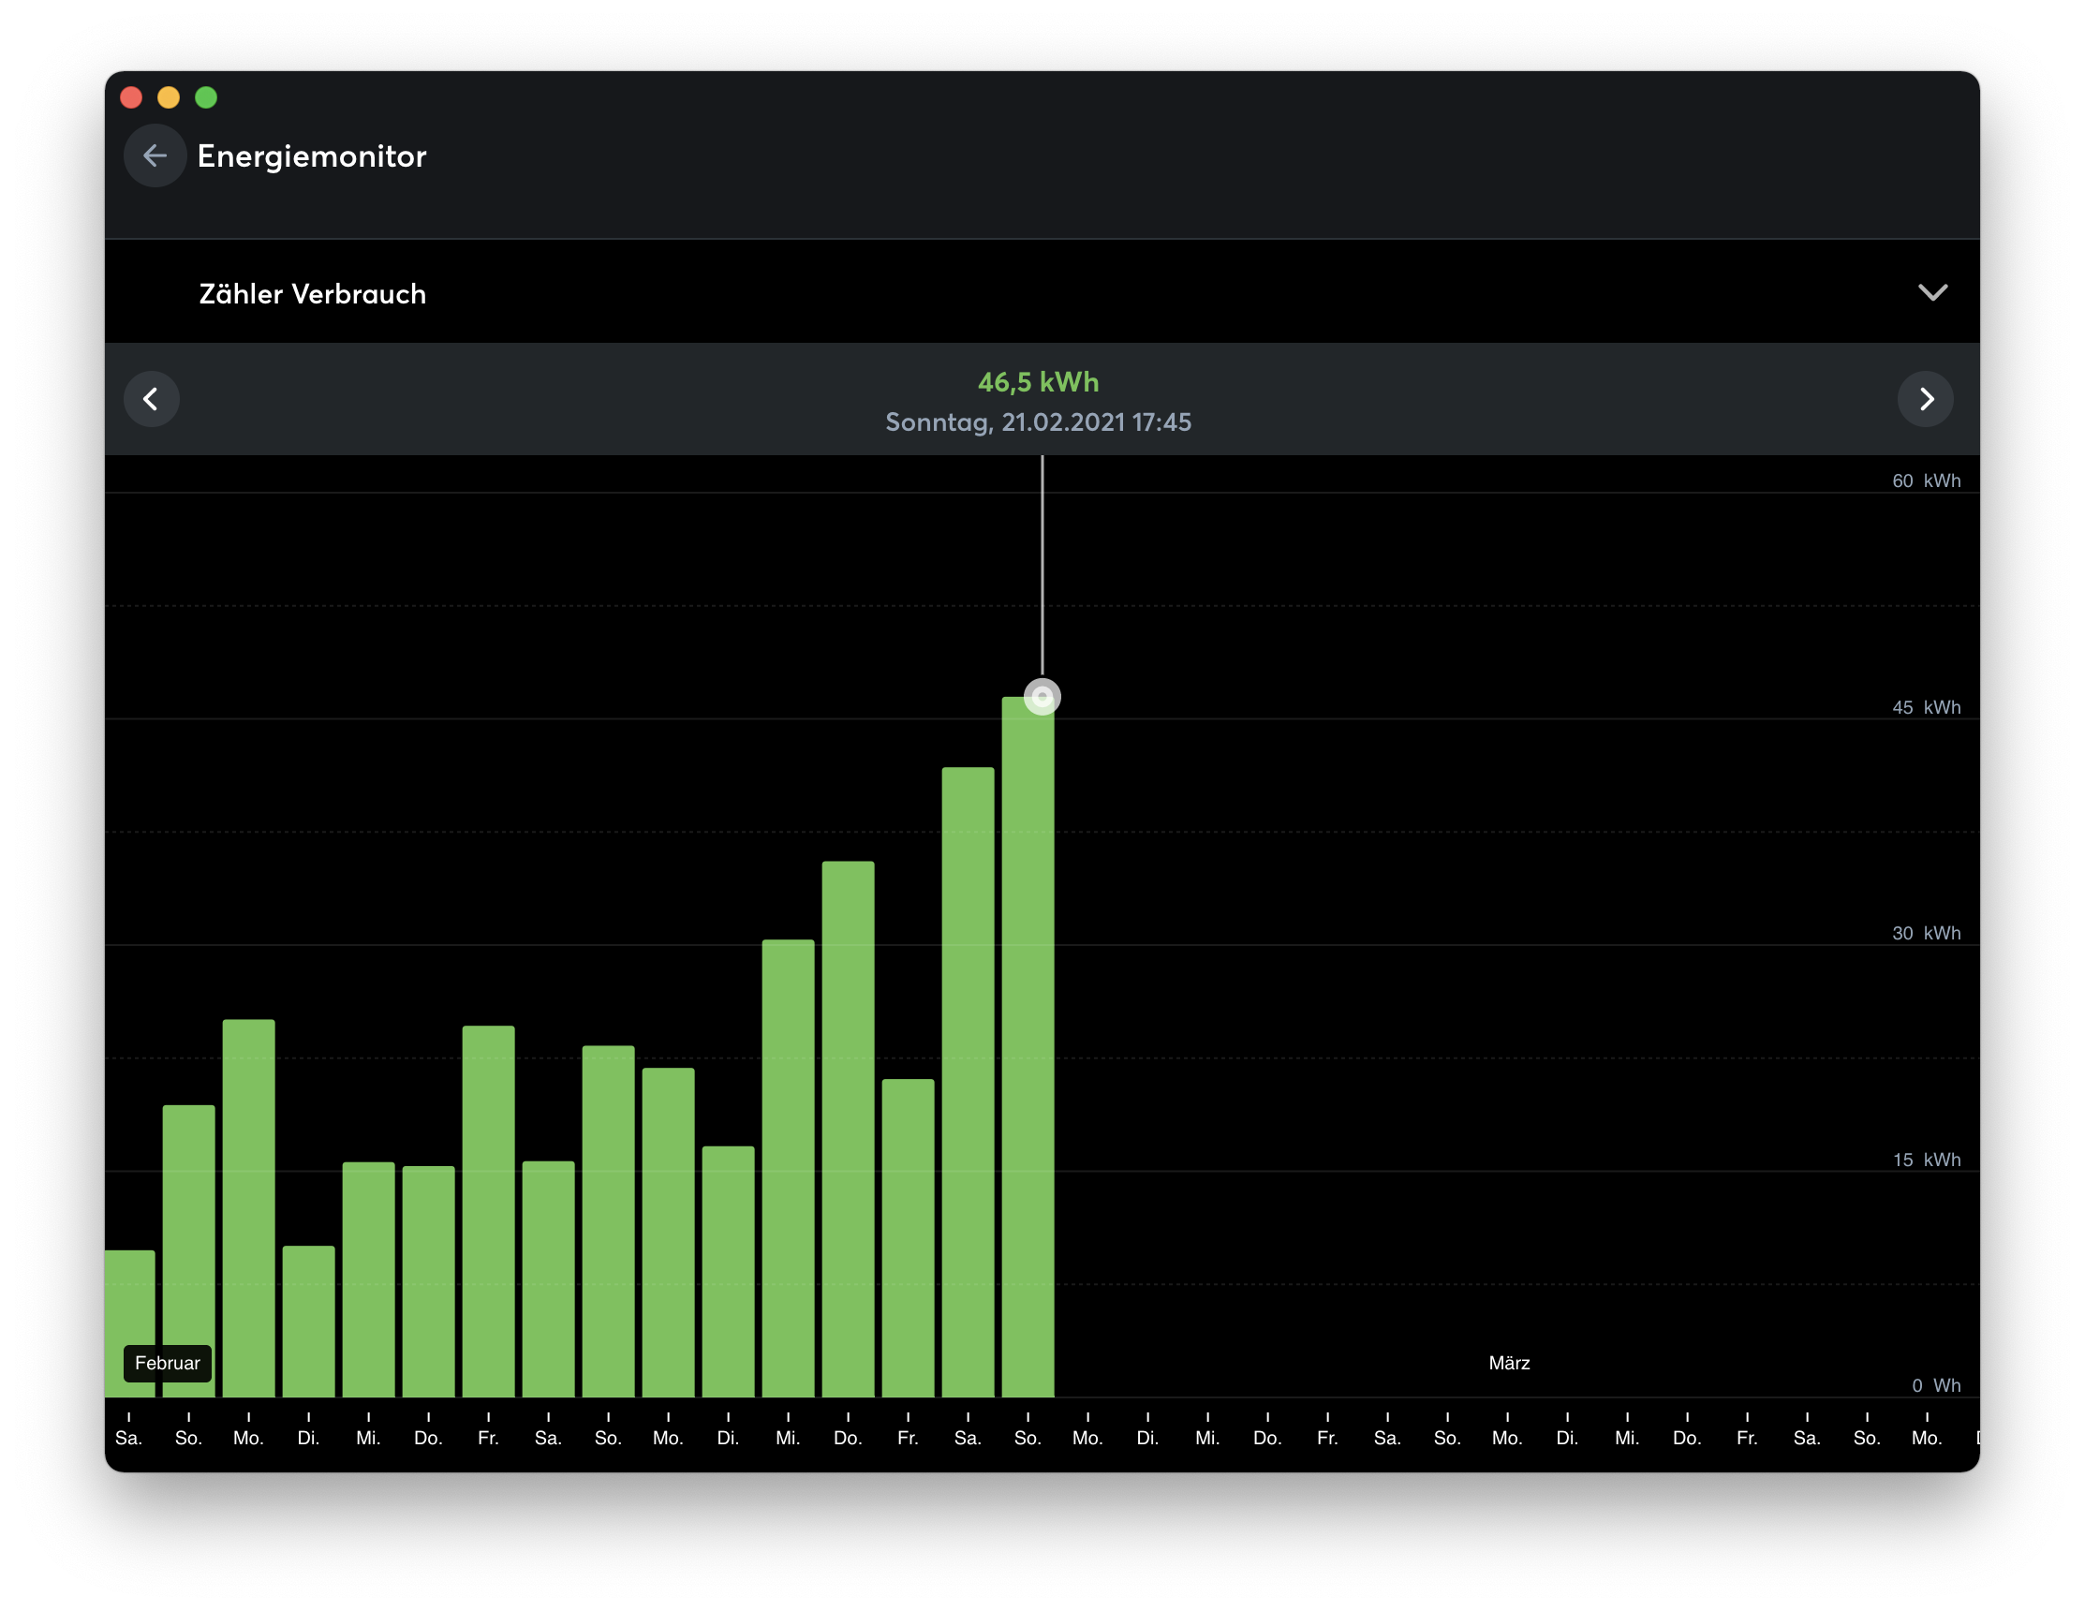The height and width of the screenshot is (1611, 2085).
Task: Select the second-tallest bar before the highlighted one
Action: click(x=967, y=1078)
